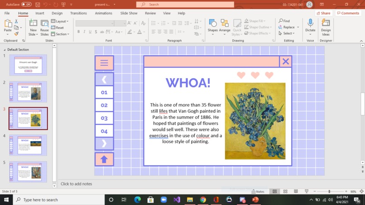
Task: Open the File menu
Action: pyautogui.click(x=7, y=13)
